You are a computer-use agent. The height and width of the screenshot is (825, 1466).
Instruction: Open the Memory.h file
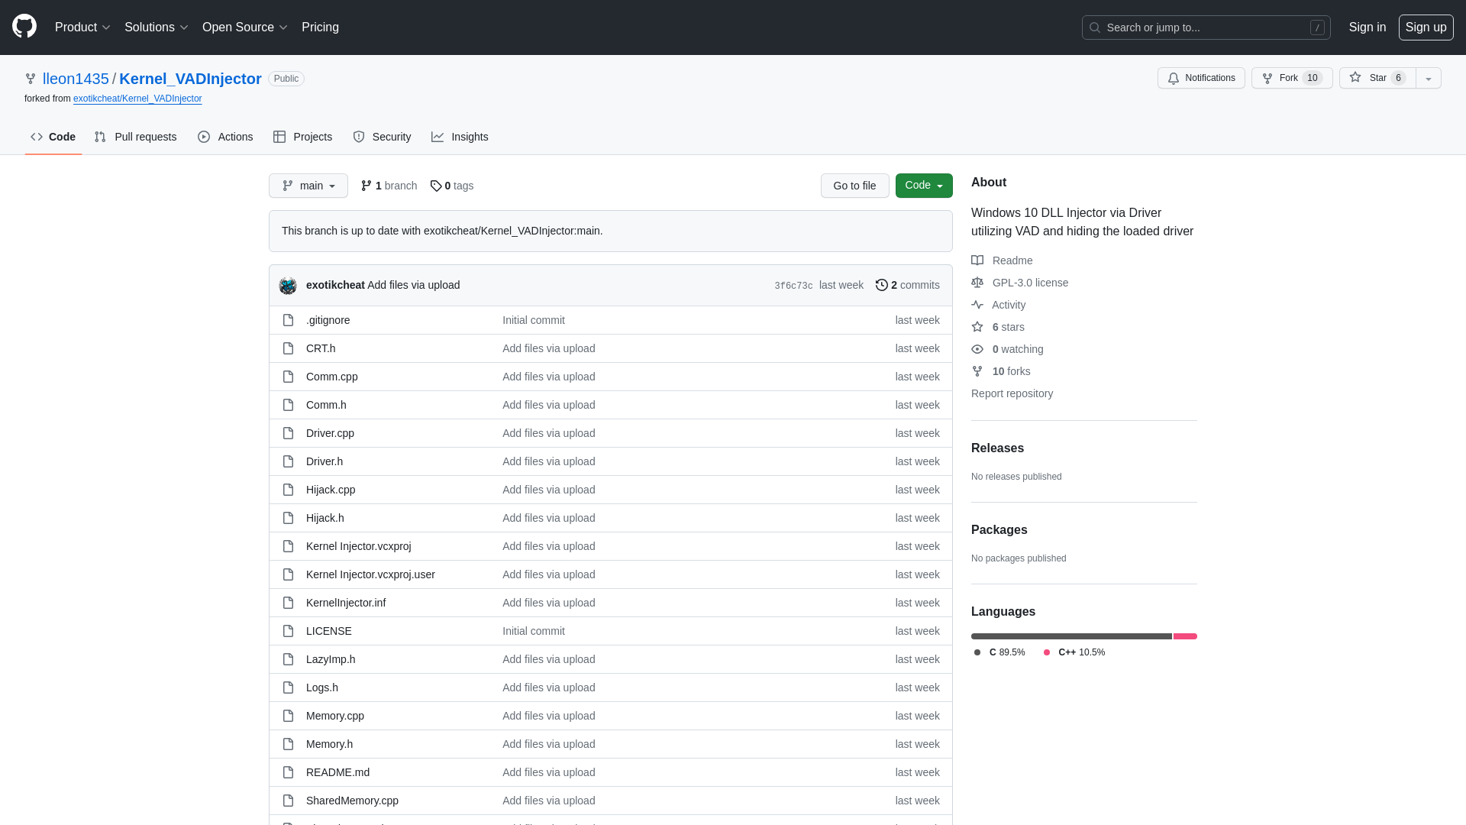pyautogui.click(x=329, y=744)
